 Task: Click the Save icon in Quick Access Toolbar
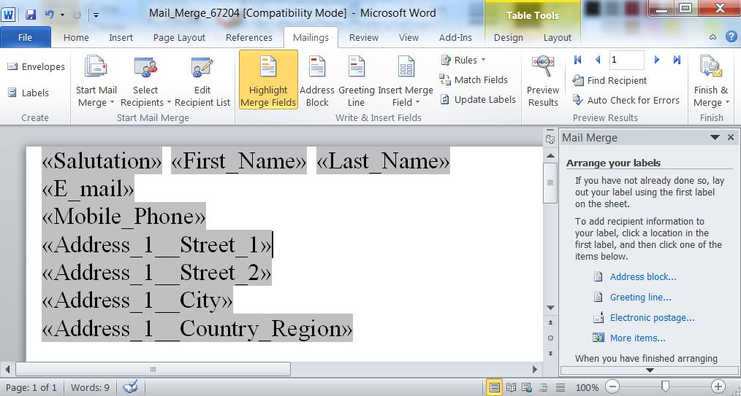click(x=30, y=14)
